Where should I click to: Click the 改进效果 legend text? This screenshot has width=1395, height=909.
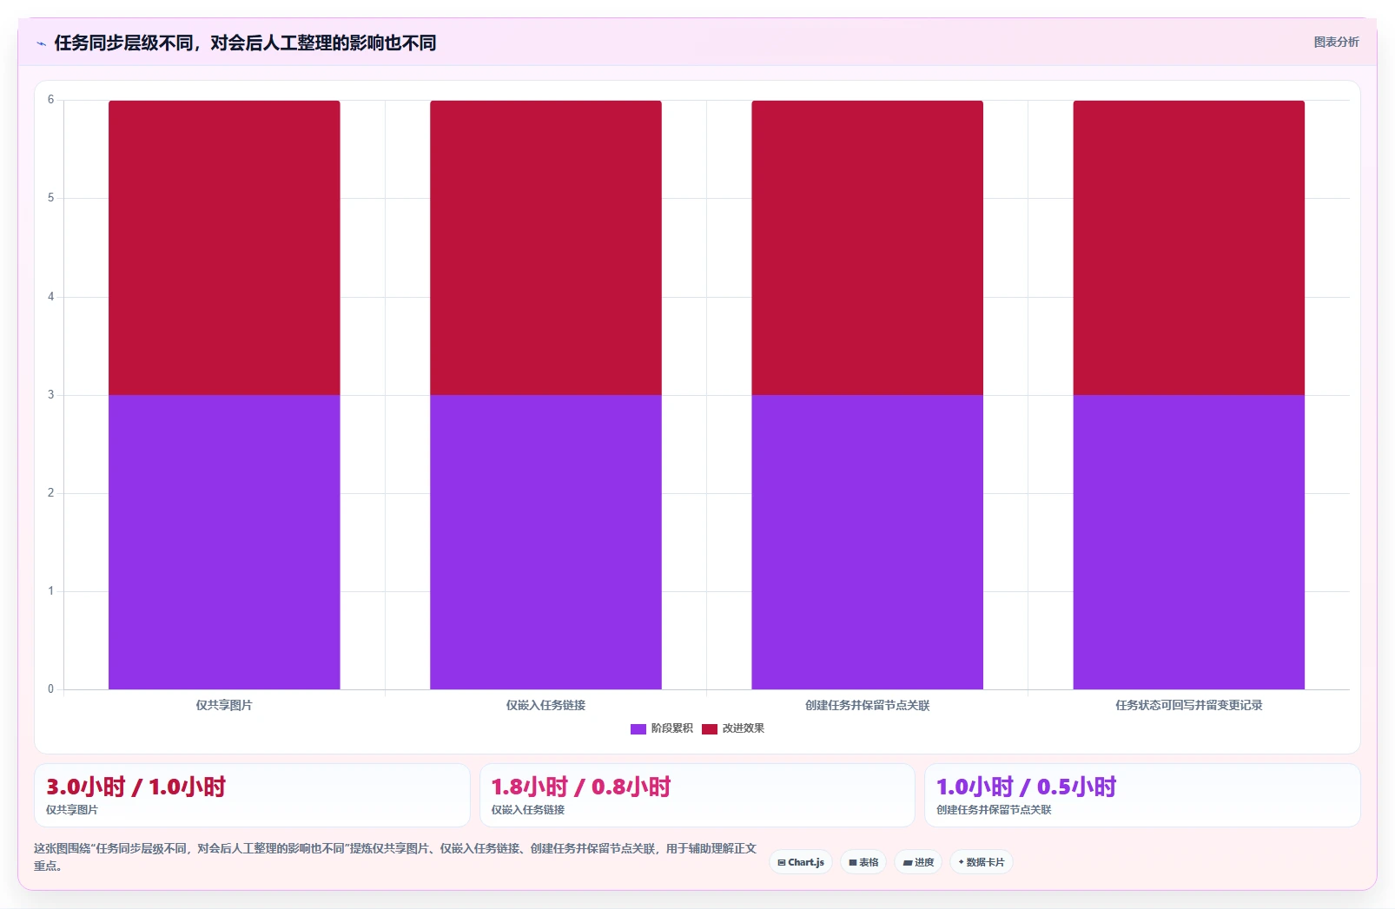[744, 728]
